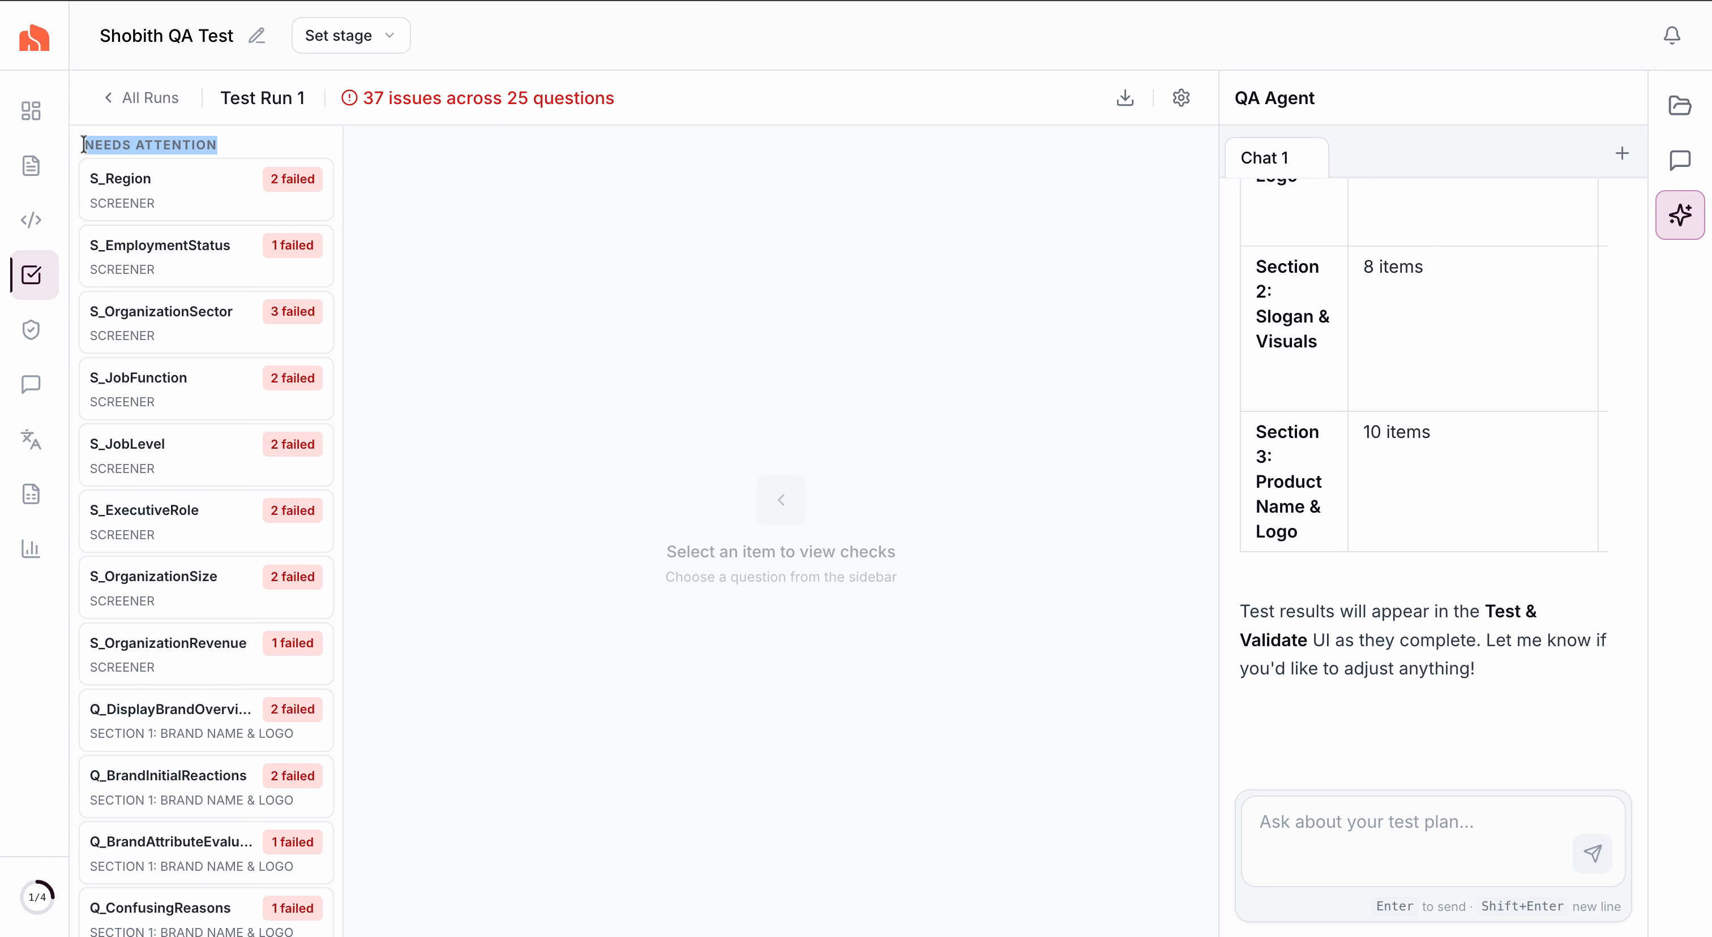Screen dimensions: 1712x937
Task: Collapse the sidebar using center chevron
Action: point(781,500)
